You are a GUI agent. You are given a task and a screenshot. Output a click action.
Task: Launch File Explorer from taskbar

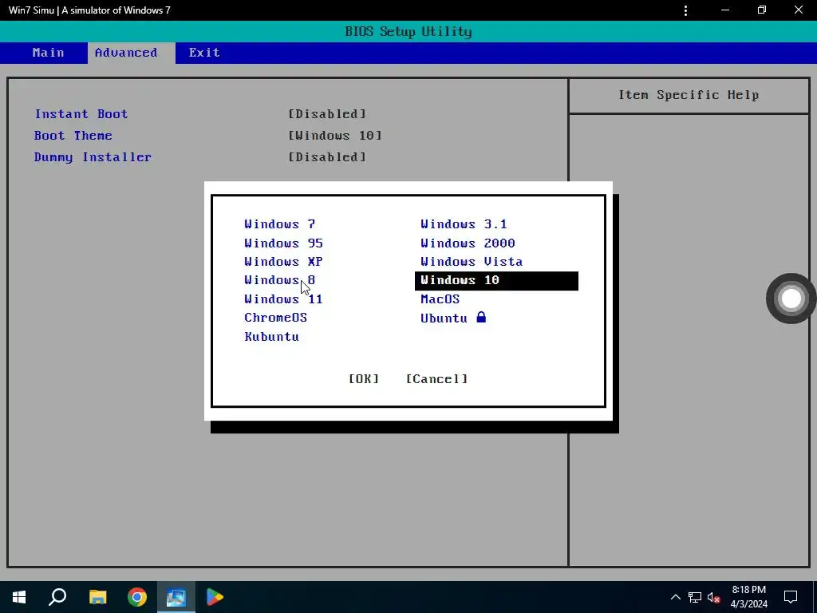tap(97, 597)
